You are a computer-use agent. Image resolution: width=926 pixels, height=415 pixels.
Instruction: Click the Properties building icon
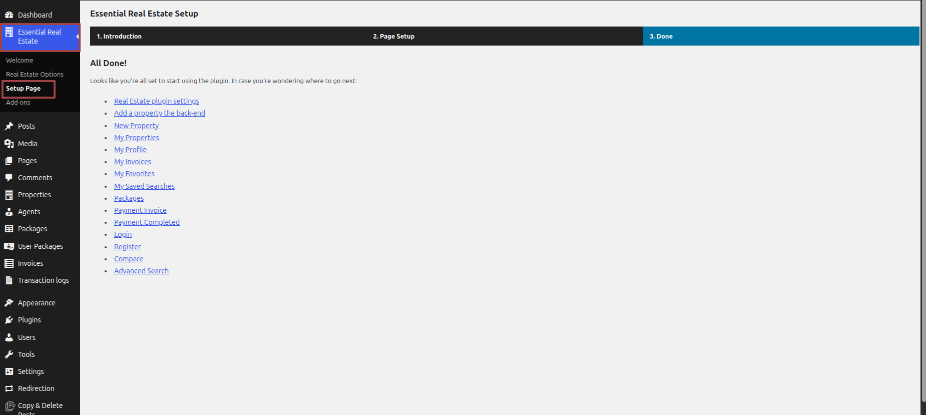tap(9, 195)
